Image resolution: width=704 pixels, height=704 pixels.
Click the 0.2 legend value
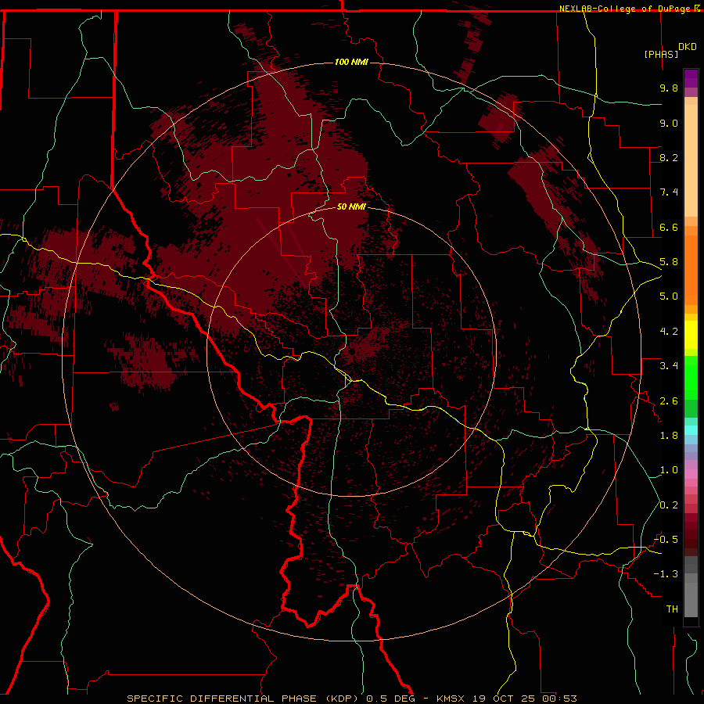click(x=669, y=505)
